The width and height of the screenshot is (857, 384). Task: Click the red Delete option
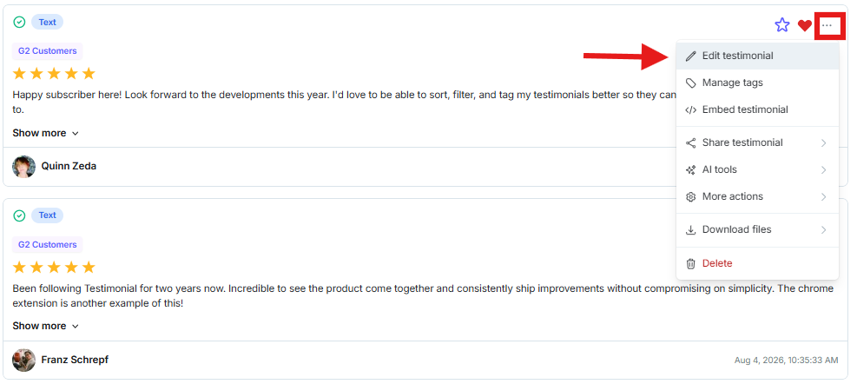(717, 263)
